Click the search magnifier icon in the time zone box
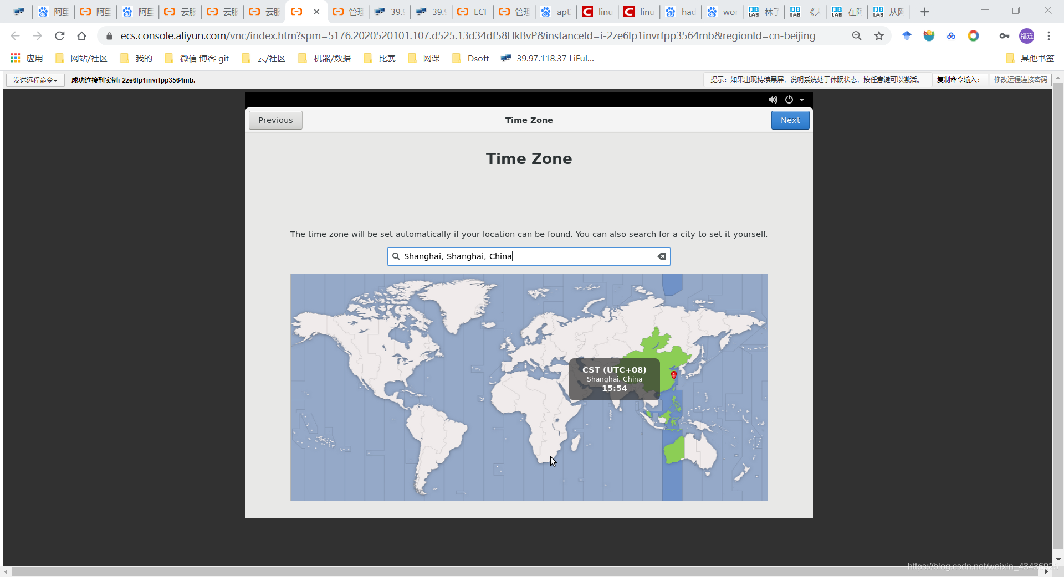Screen dimensions: 1064x577 (x=396, y=256)
